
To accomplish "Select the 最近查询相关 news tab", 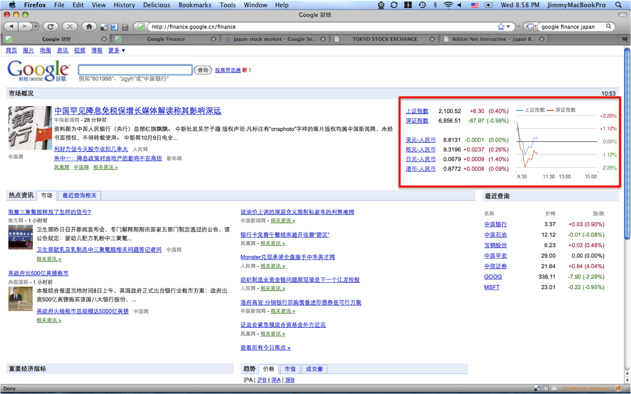I will pos(79,196).
